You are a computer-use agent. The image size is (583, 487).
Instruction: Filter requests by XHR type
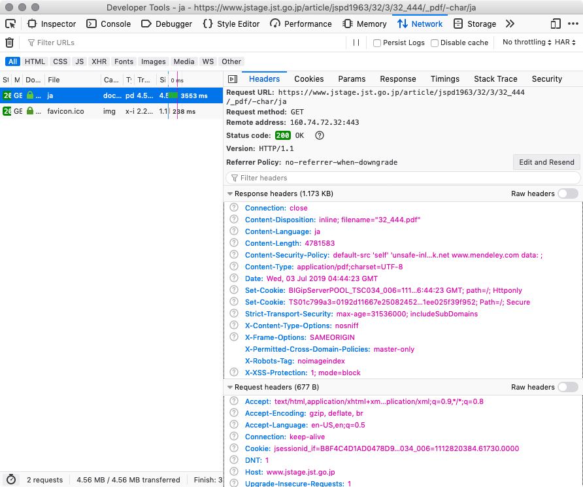[99, 61]
